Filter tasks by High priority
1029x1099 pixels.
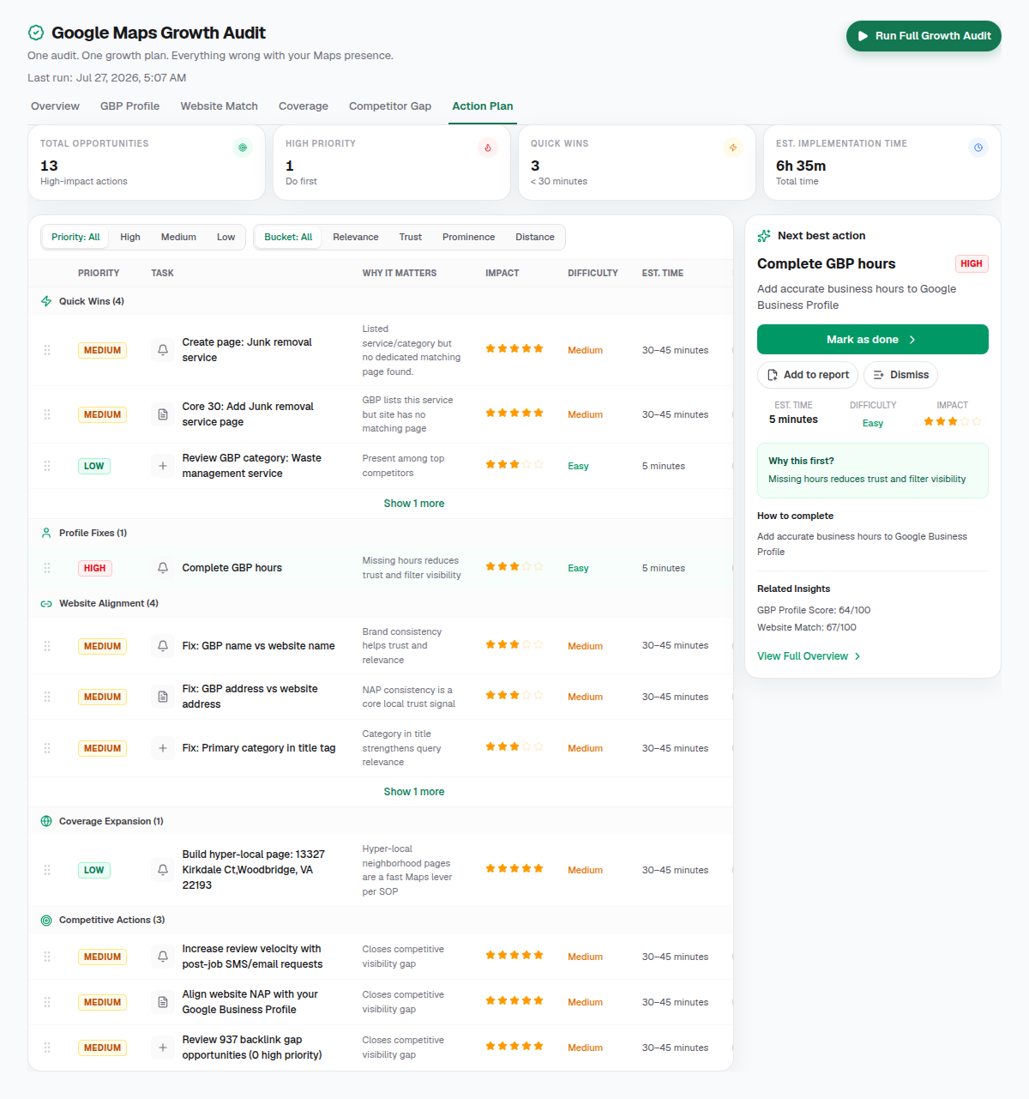tap(130, 237)
